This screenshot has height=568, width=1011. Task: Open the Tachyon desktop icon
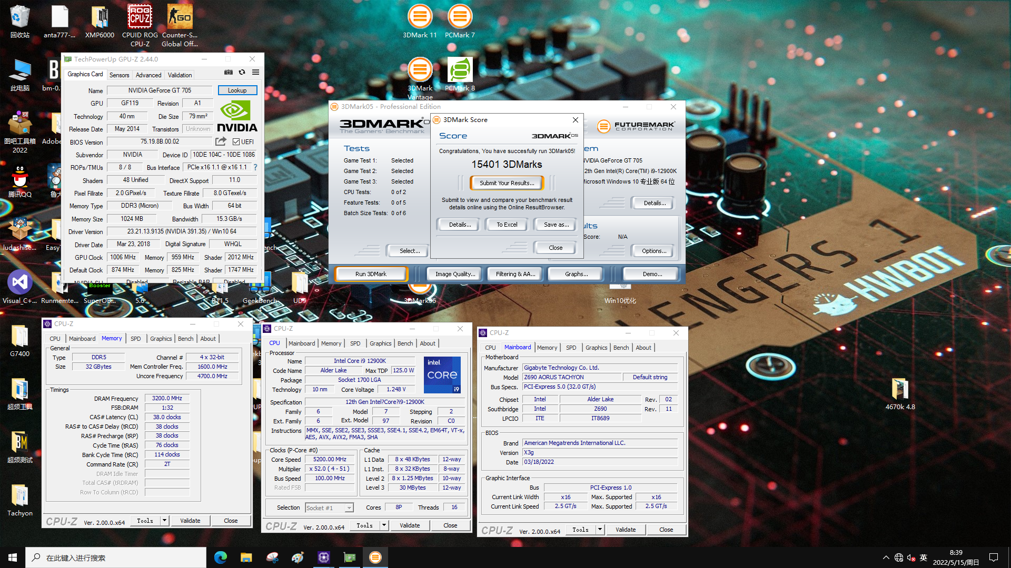point(20,500)
